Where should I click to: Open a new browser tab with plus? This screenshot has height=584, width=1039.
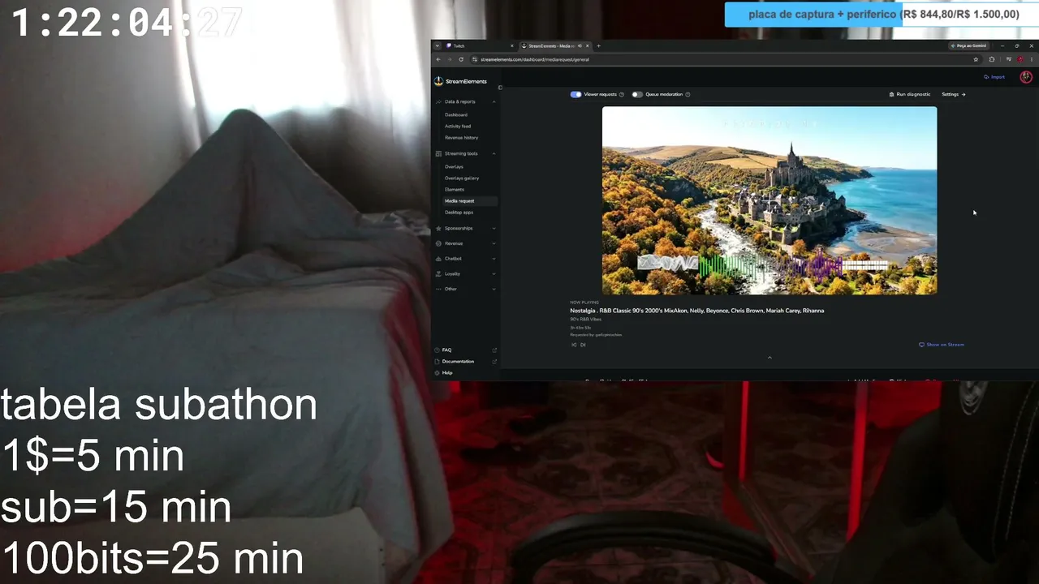click(599, 45)
